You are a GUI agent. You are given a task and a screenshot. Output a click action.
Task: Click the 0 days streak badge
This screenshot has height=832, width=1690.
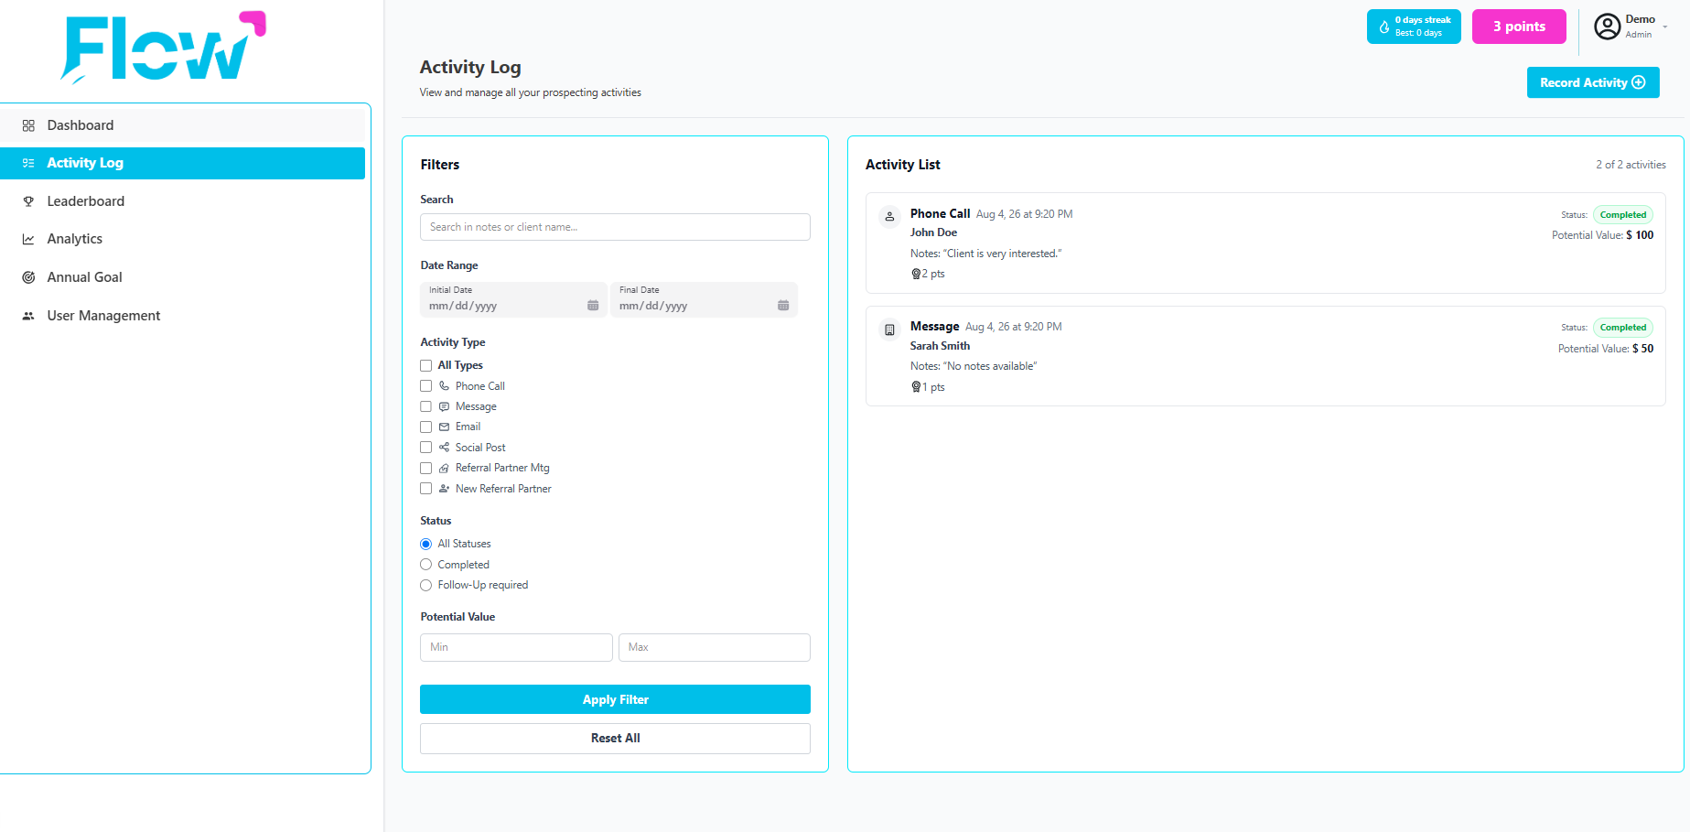[1414, 27]
